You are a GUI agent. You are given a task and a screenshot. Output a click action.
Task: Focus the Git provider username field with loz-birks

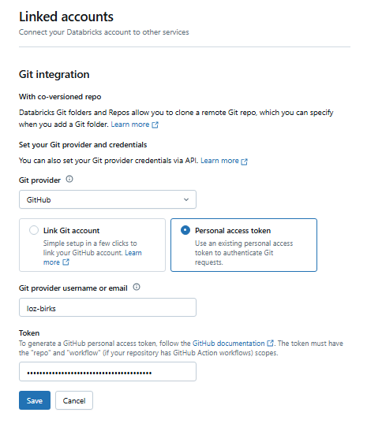click(107, 307)
